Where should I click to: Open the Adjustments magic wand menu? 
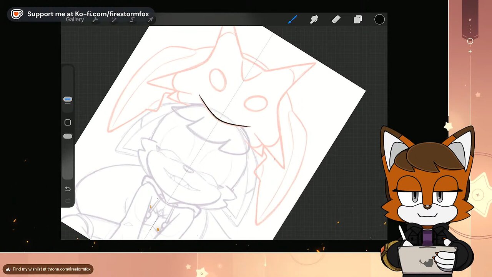coord(114,20)
